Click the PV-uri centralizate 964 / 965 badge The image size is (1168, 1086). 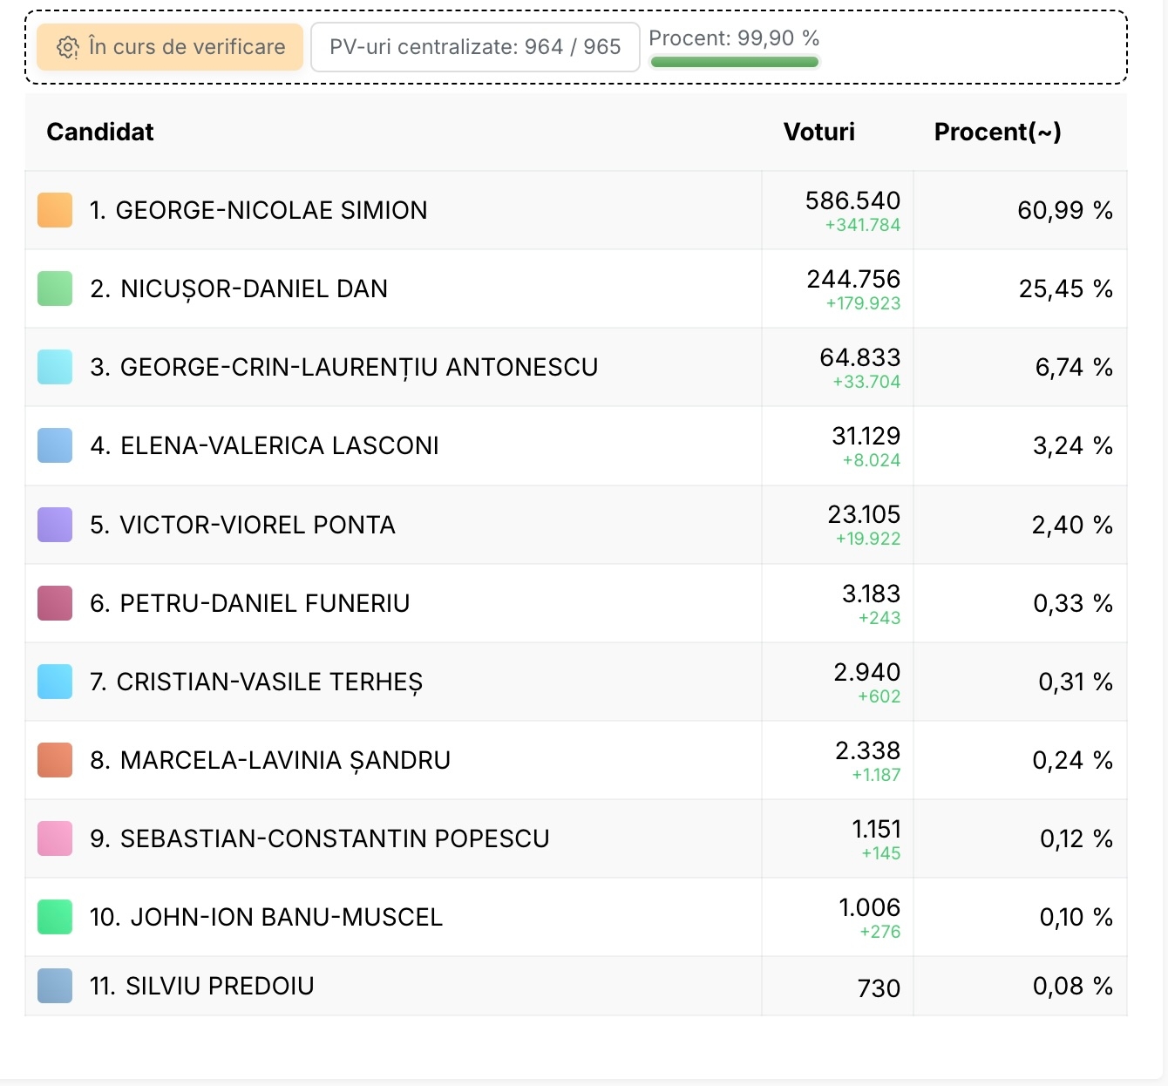(x=475, y=47)
